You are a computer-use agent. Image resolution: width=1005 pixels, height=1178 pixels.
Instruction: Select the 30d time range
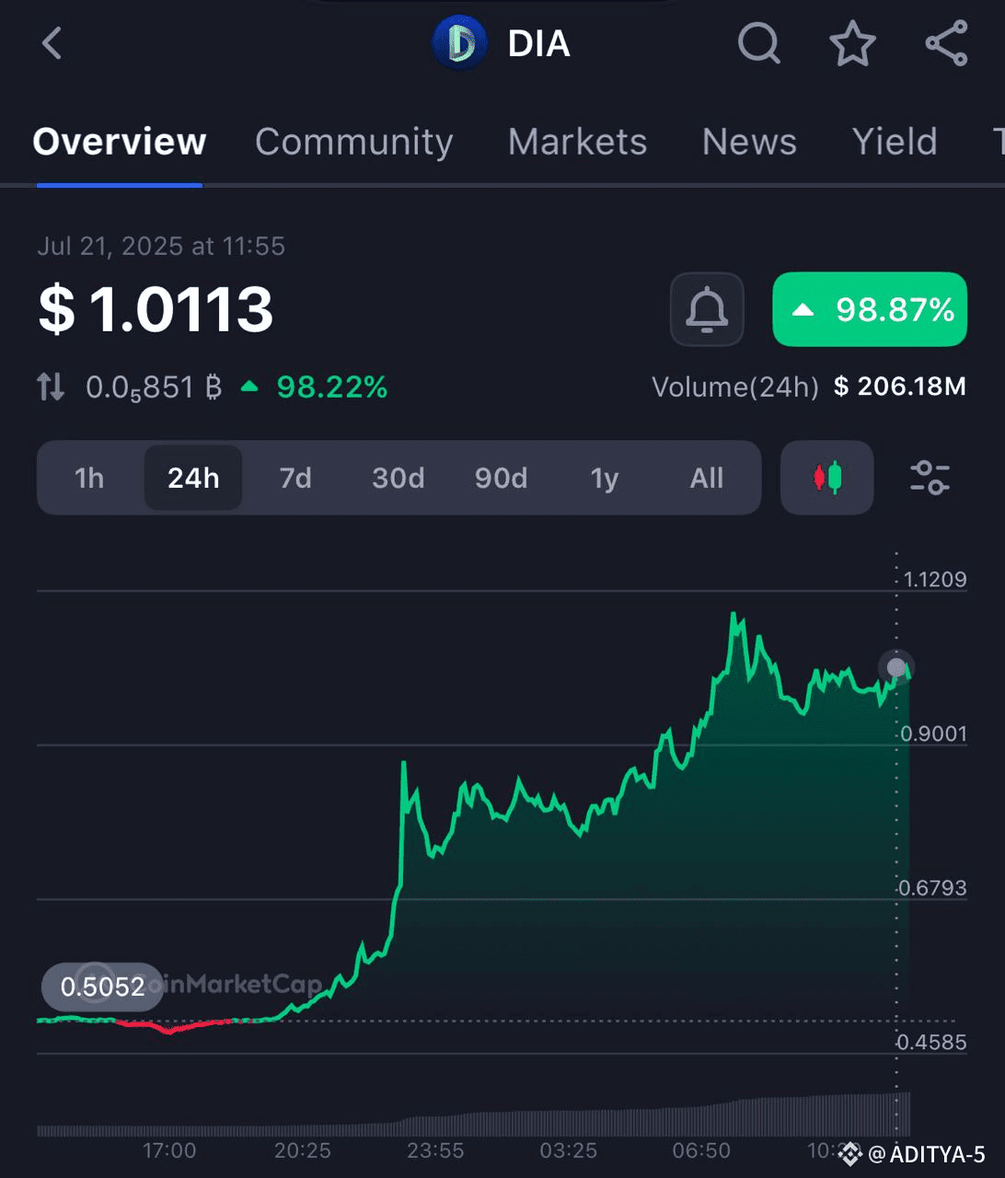tap(399, 478)
